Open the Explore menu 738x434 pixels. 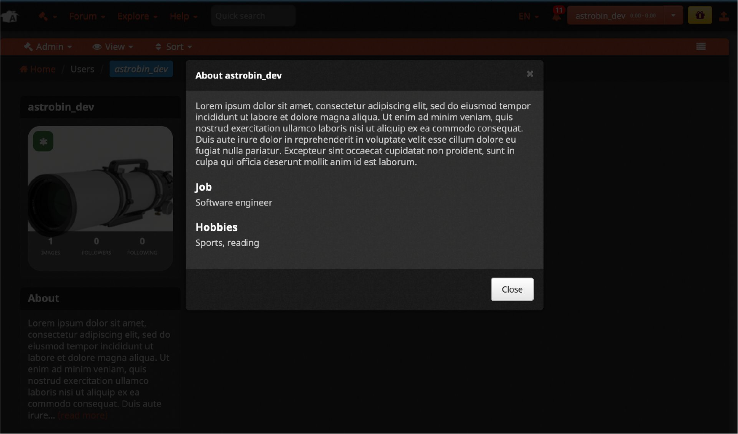137,16
